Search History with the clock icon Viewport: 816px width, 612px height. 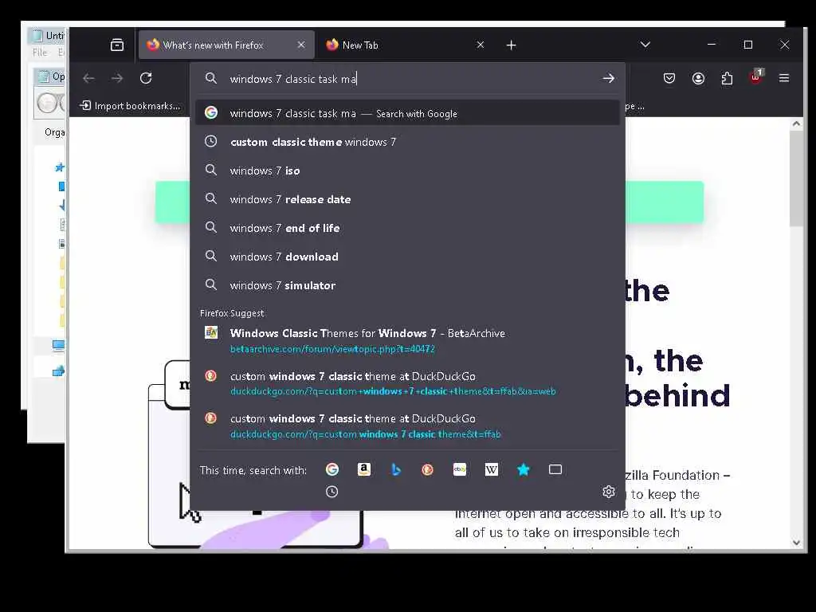pos(332,492)
